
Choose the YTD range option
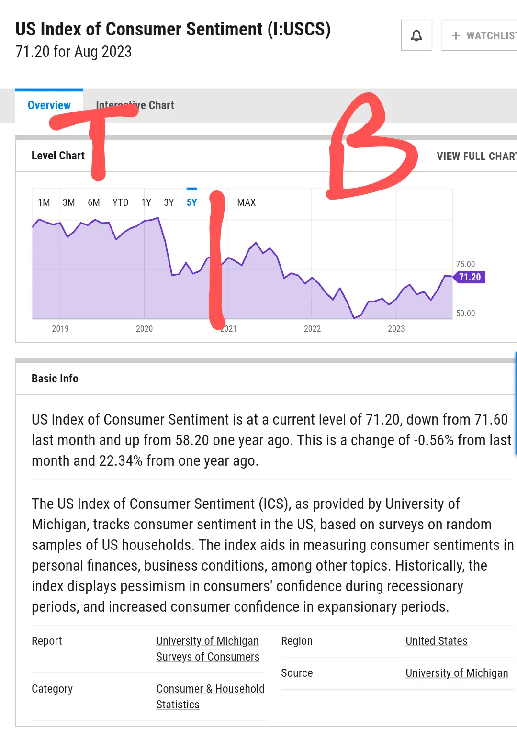121,202
